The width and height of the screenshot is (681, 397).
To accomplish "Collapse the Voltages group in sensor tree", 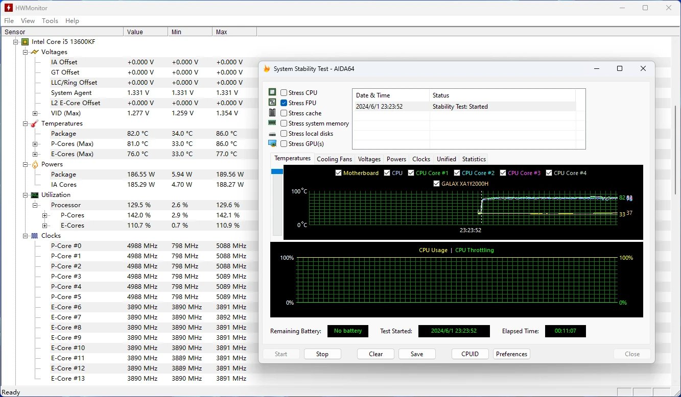I will [x=26, y=52].
